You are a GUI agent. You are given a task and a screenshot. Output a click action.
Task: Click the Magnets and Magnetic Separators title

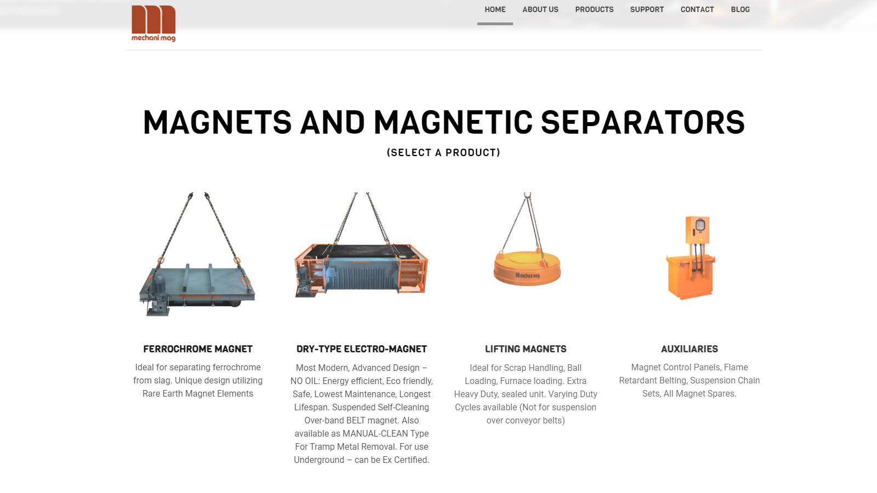tap(444, 122)
